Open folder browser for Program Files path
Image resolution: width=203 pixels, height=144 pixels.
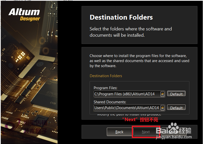[x=163, y=94]
